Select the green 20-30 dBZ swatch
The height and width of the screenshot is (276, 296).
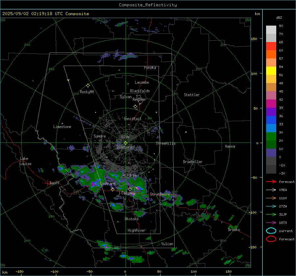click(271, 137)
